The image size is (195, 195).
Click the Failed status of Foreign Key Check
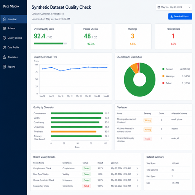pyautogui.click(x=86, y=186)
